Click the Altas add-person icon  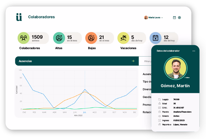tap(59, 38)
